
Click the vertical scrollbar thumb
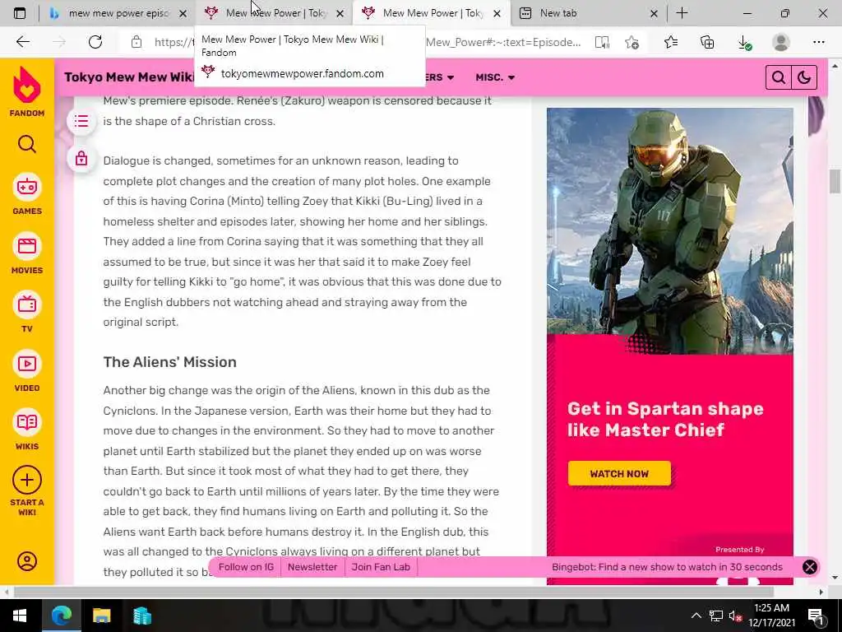coord(835,181)
